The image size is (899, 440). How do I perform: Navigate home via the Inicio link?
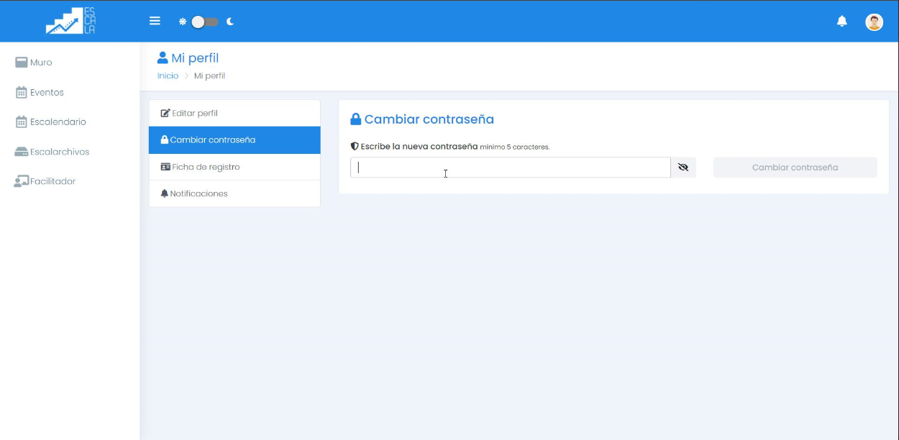(168, 75)
